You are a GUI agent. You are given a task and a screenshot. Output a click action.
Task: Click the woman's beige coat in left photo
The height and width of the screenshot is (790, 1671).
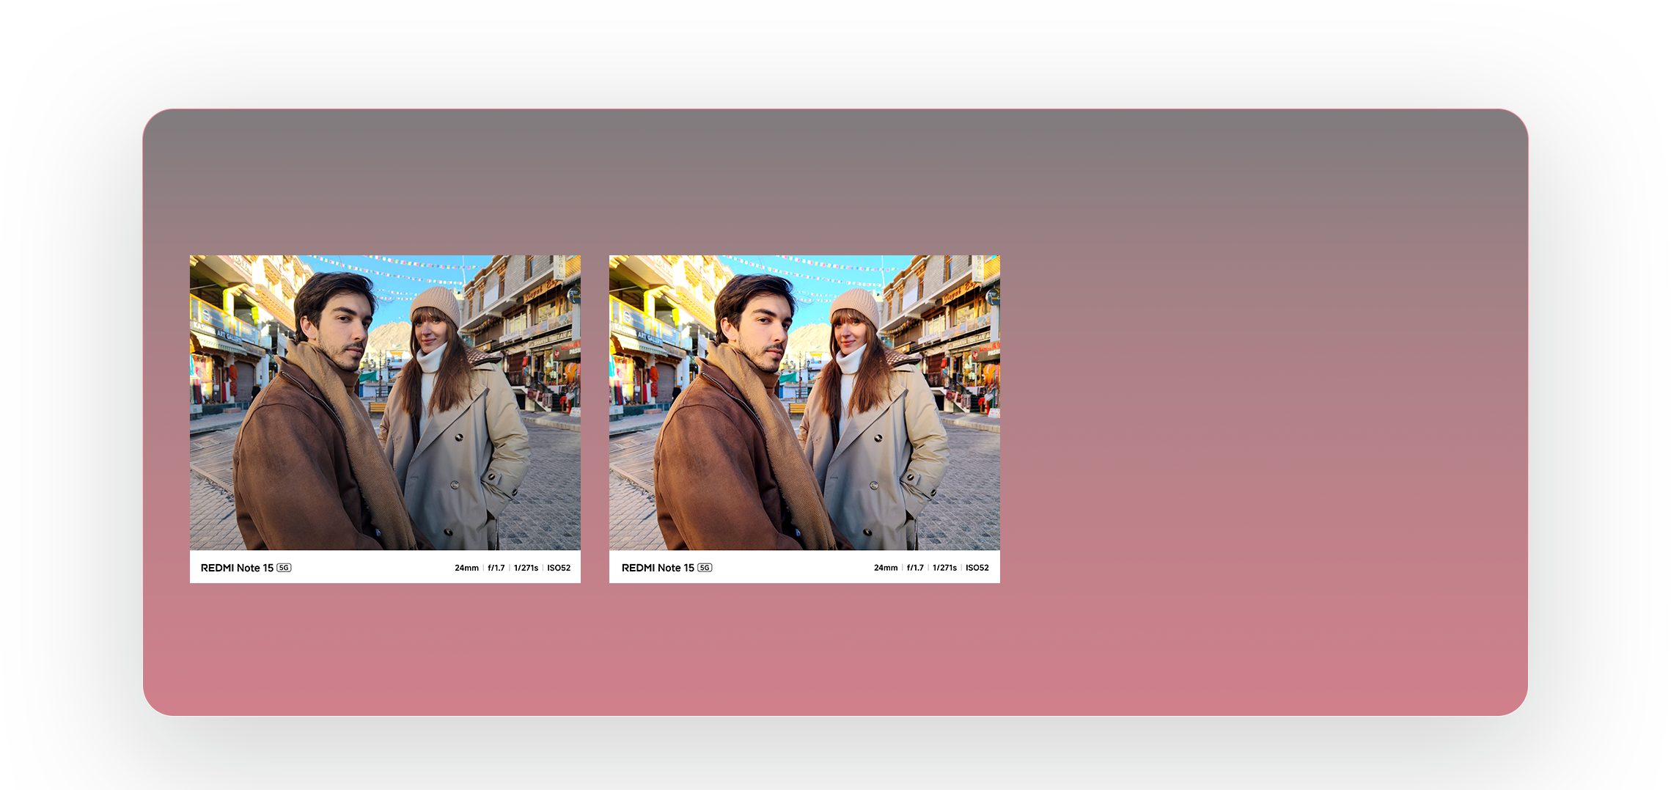click(x=469, y=455)
